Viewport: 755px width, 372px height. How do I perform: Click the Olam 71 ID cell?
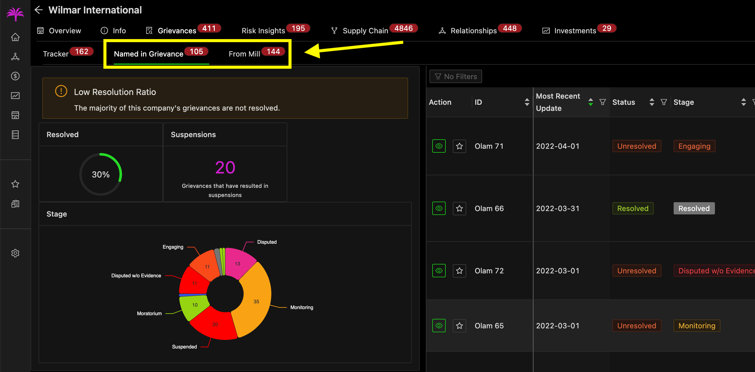[489, 146]
